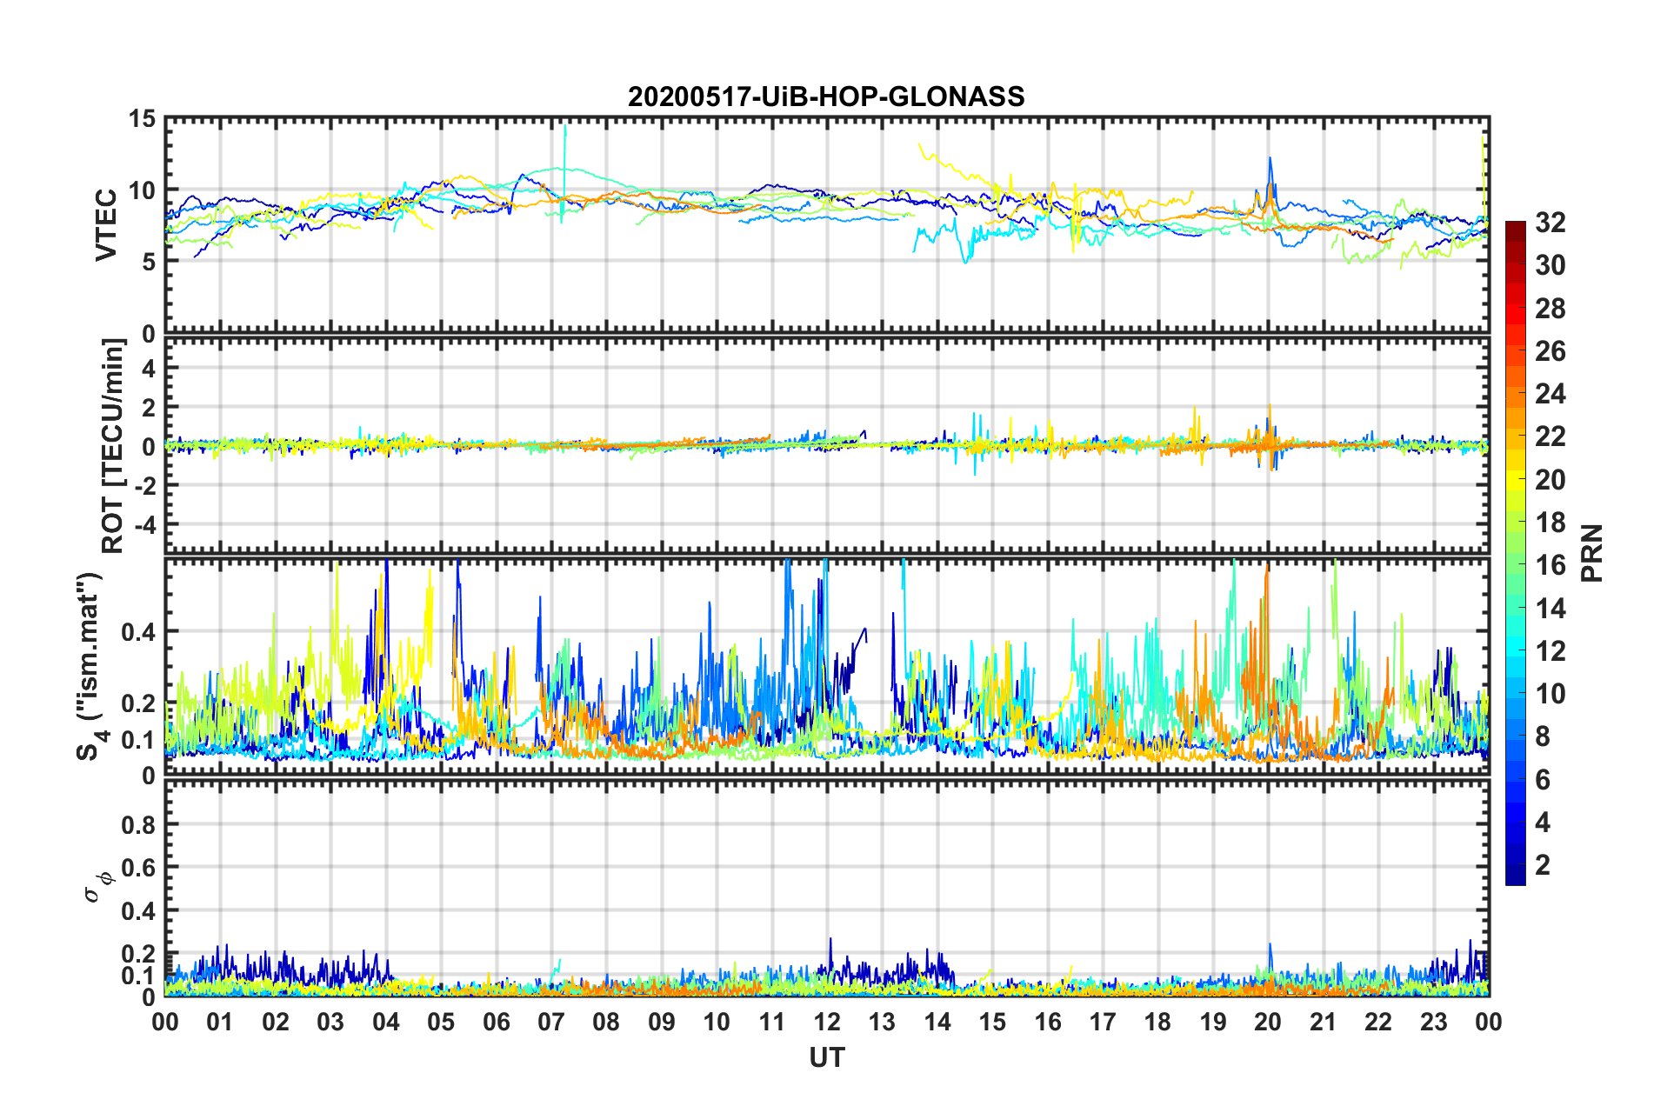Click x-axis tick label 01

tap(220, 1022)
